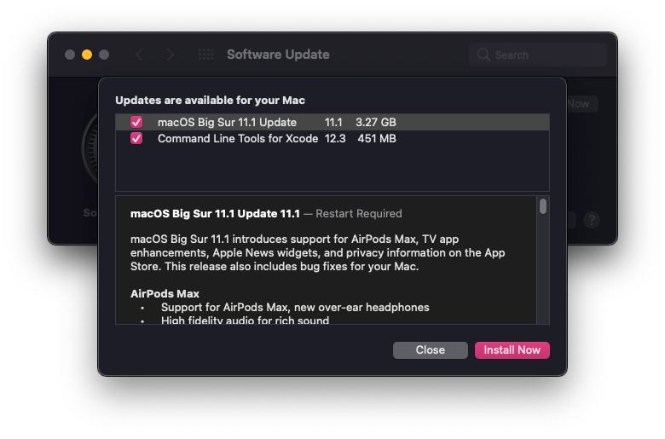Viewport: 665px width, 439px height.
Task: Click the forward navigation chevron in toolbar
Action: [170, 55]
